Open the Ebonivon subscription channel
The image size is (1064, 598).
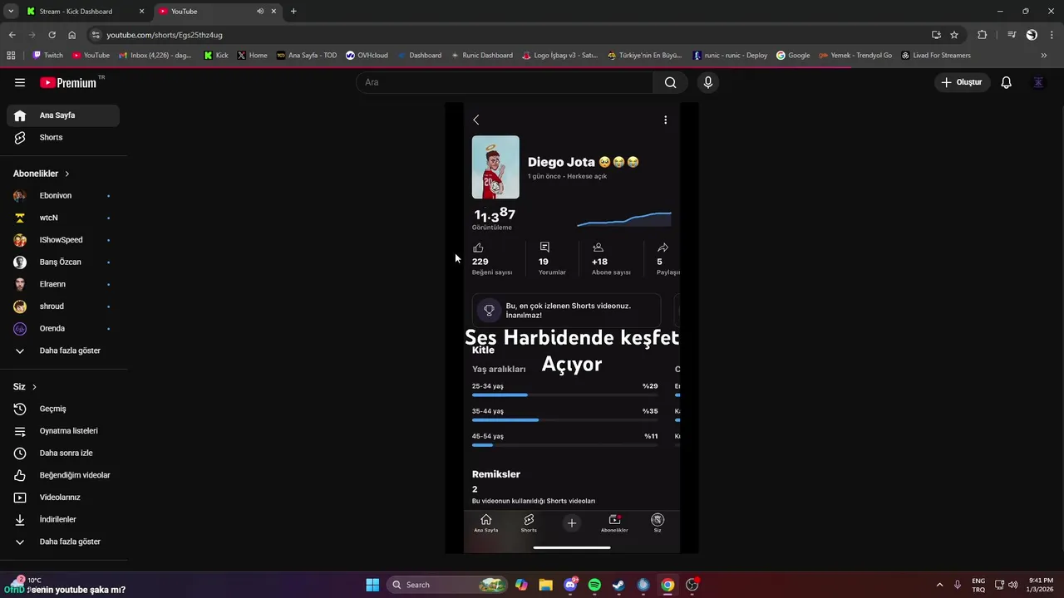coord(63,195)
